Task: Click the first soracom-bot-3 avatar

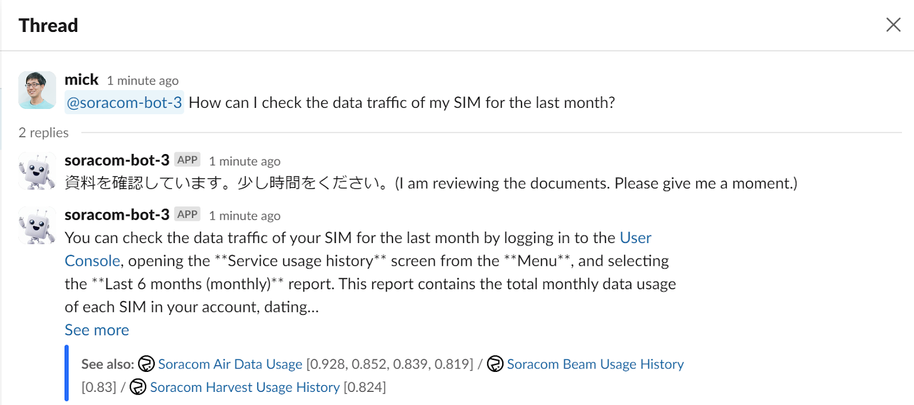Action: click(x=37, y=171)
